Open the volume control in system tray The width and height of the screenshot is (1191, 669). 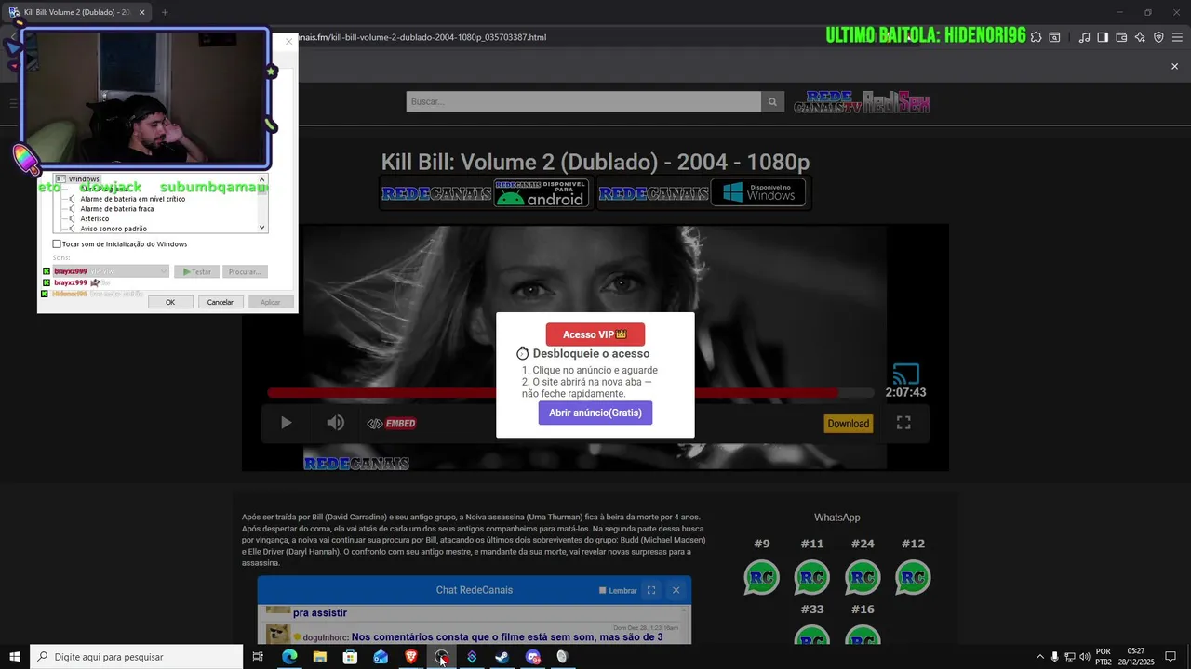1084,657
